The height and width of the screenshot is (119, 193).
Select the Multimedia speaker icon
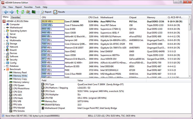8,40
